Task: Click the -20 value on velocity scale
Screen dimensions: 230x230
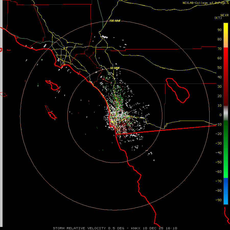Action: point(218,134)
